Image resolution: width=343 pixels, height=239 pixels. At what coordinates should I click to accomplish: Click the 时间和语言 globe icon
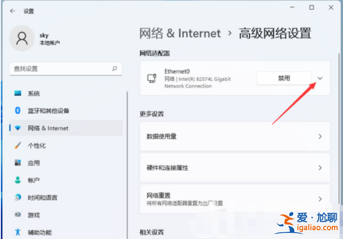18,198
